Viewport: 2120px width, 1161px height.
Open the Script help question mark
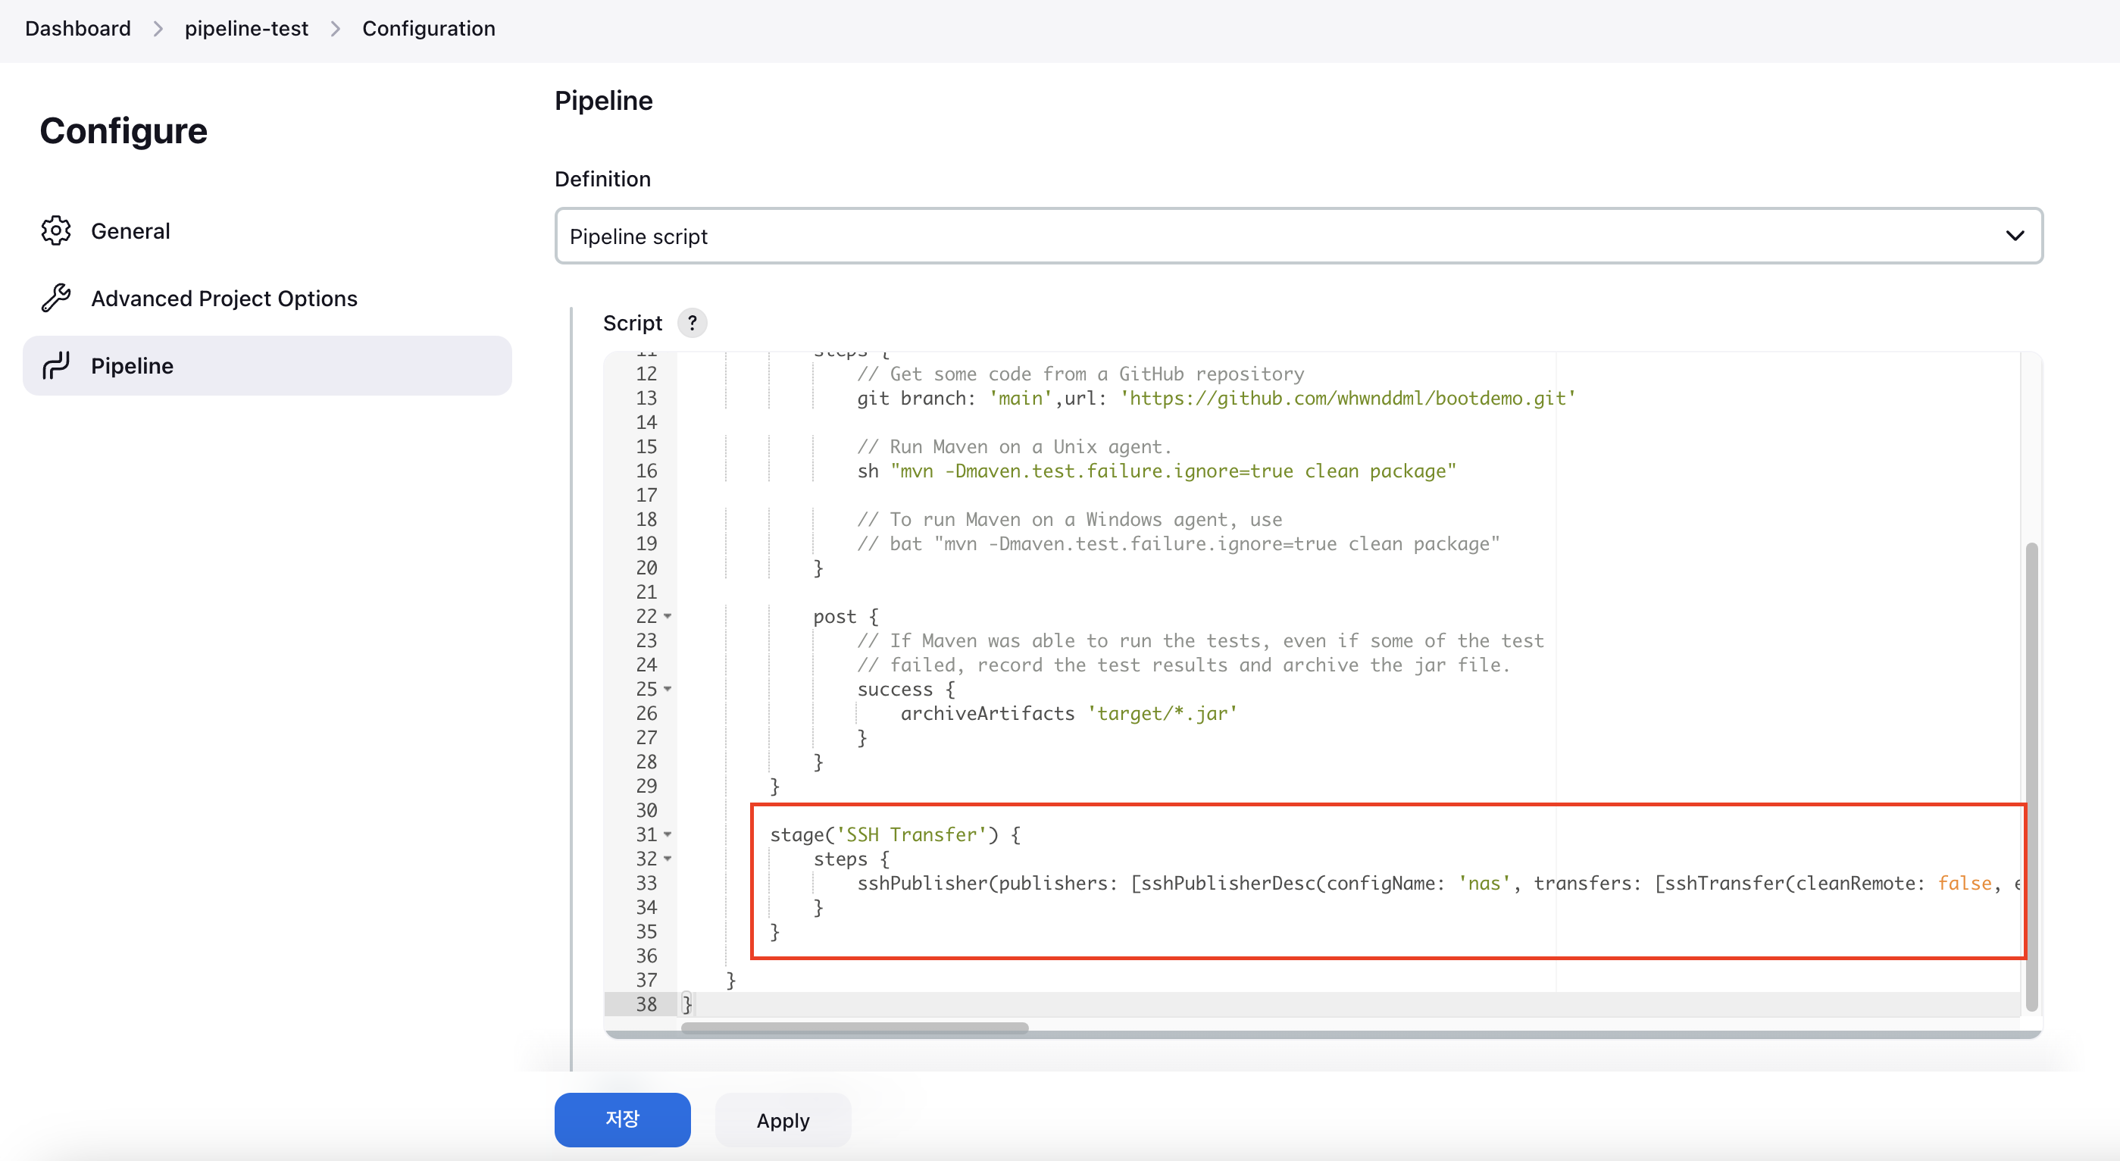click(x=692, y=323)
